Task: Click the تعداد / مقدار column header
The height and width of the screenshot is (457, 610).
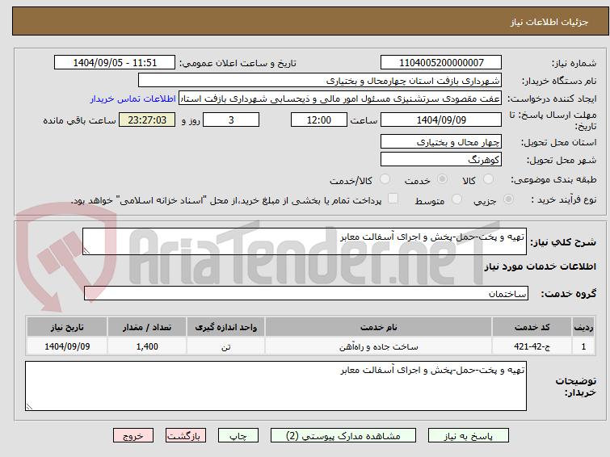Action: 147,327
